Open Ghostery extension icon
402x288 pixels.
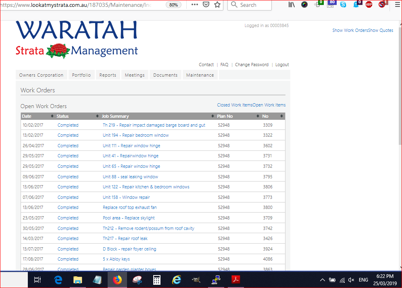pyautogui.click(x=356, y=4)
